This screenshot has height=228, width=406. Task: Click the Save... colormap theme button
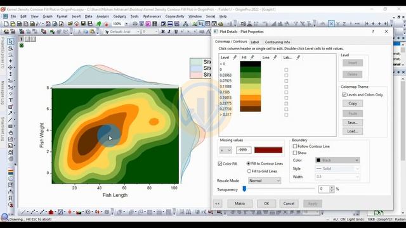click(353, 122)
